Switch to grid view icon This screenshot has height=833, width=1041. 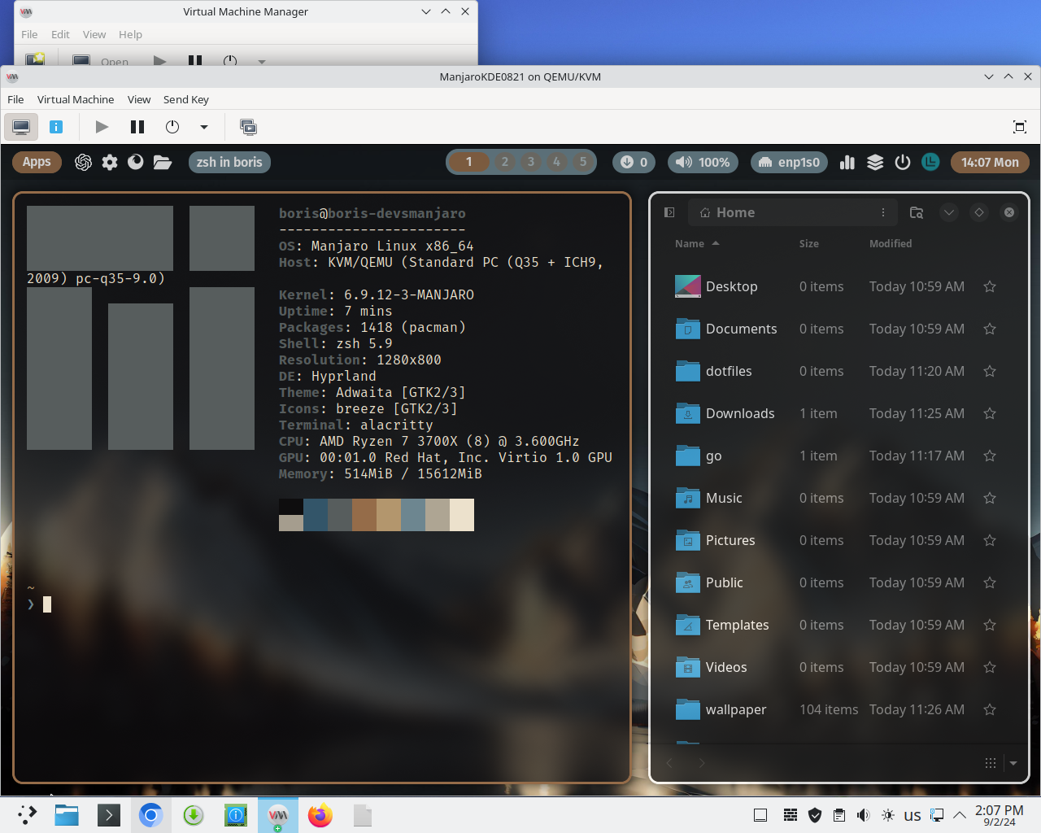click(x=991, y=763)
